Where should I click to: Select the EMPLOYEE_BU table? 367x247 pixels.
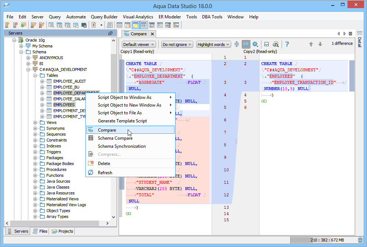click(x=66, y=87)
